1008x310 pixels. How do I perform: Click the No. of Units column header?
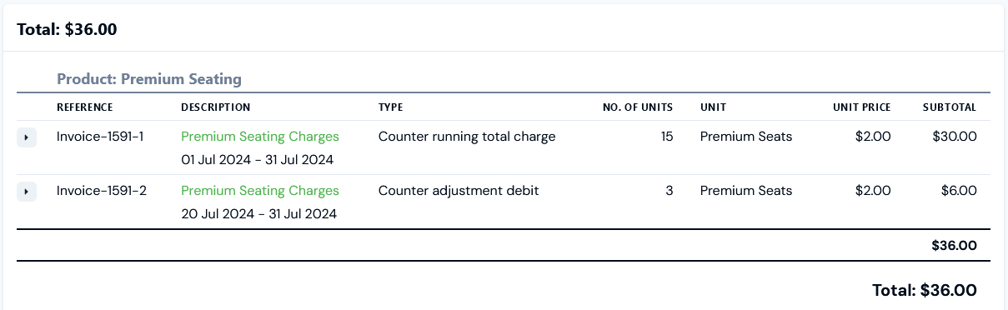pos(638,107)
